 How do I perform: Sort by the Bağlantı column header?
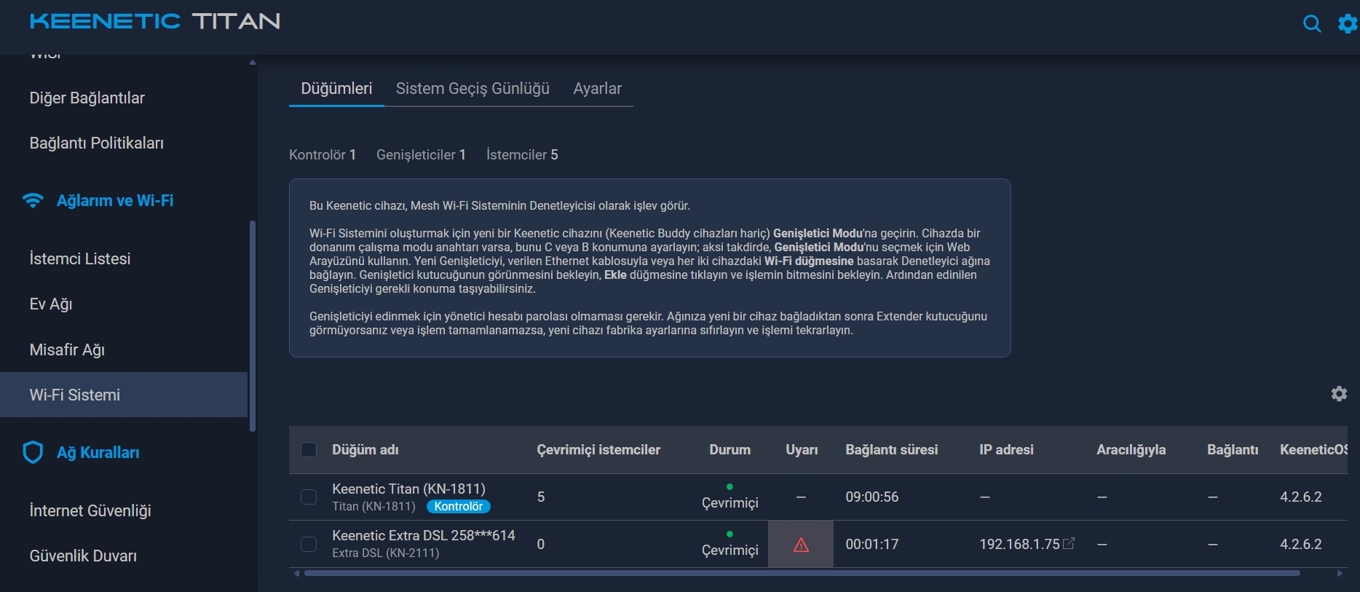tap(1233, 449)
